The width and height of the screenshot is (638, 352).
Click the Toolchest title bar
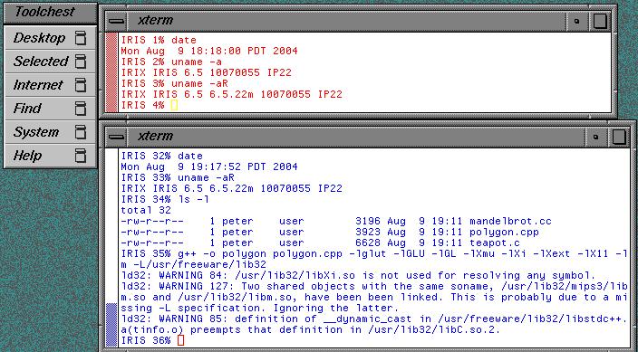(50, 12)
